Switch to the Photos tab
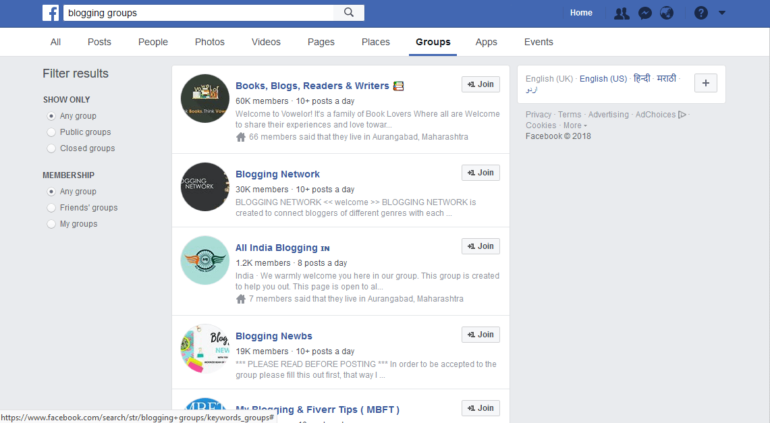Image resolution: width=770 pixels, height=423 pixels. coord(210,43)
